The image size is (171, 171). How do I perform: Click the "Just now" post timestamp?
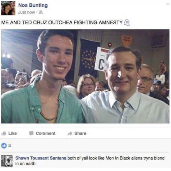click(26, 12)
